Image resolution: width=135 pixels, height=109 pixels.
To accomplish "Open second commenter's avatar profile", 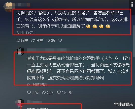I will 20,51.
